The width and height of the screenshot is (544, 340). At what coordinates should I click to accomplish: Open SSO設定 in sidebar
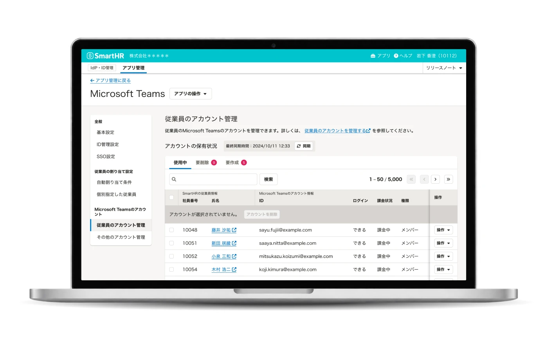(121, 157)
